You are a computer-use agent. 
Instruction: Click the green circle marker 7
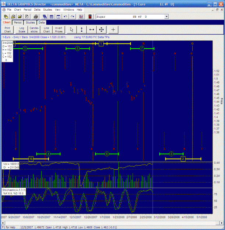pos(142,49)
